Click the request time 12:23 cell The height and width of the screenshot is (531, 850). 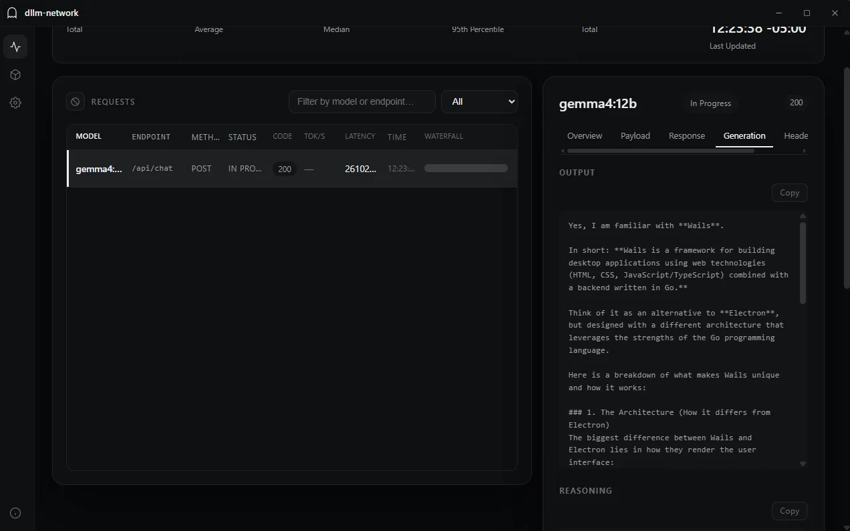click(x=401, y=169)
